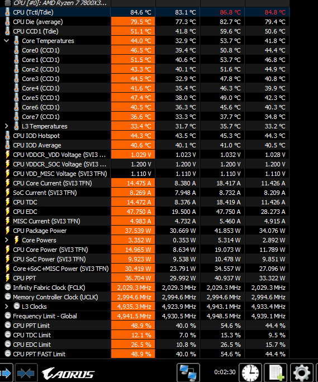
Task: Click lightning icon beside CPU Package Power
Action: click(x=8, y=231)
